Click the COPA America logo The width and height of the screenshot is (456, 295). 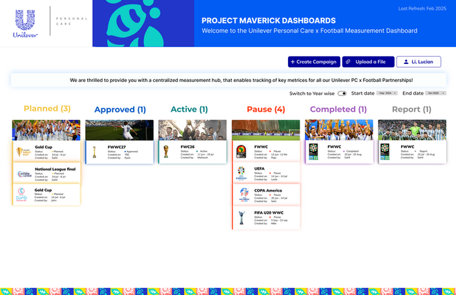click(x=244, y=195)
